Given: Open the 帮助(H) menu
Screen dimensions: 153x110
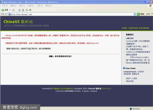Looking at the screenshot, I should point(48,6).
